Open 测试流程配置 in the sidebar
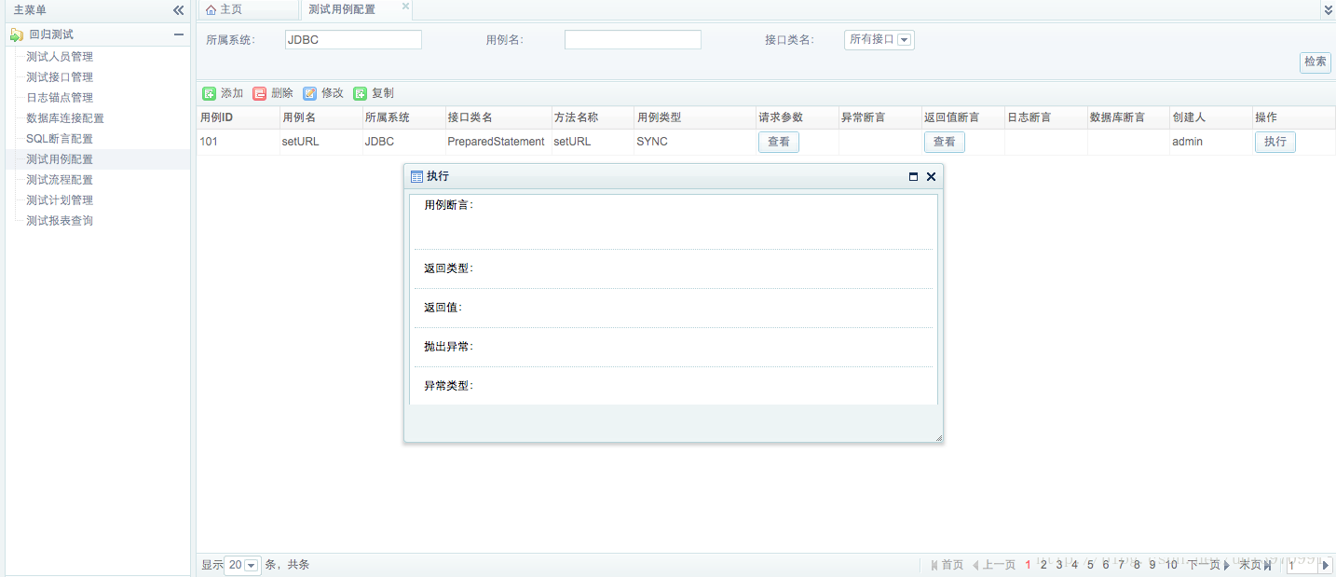 pyautogui.click(x=60, y=180)
